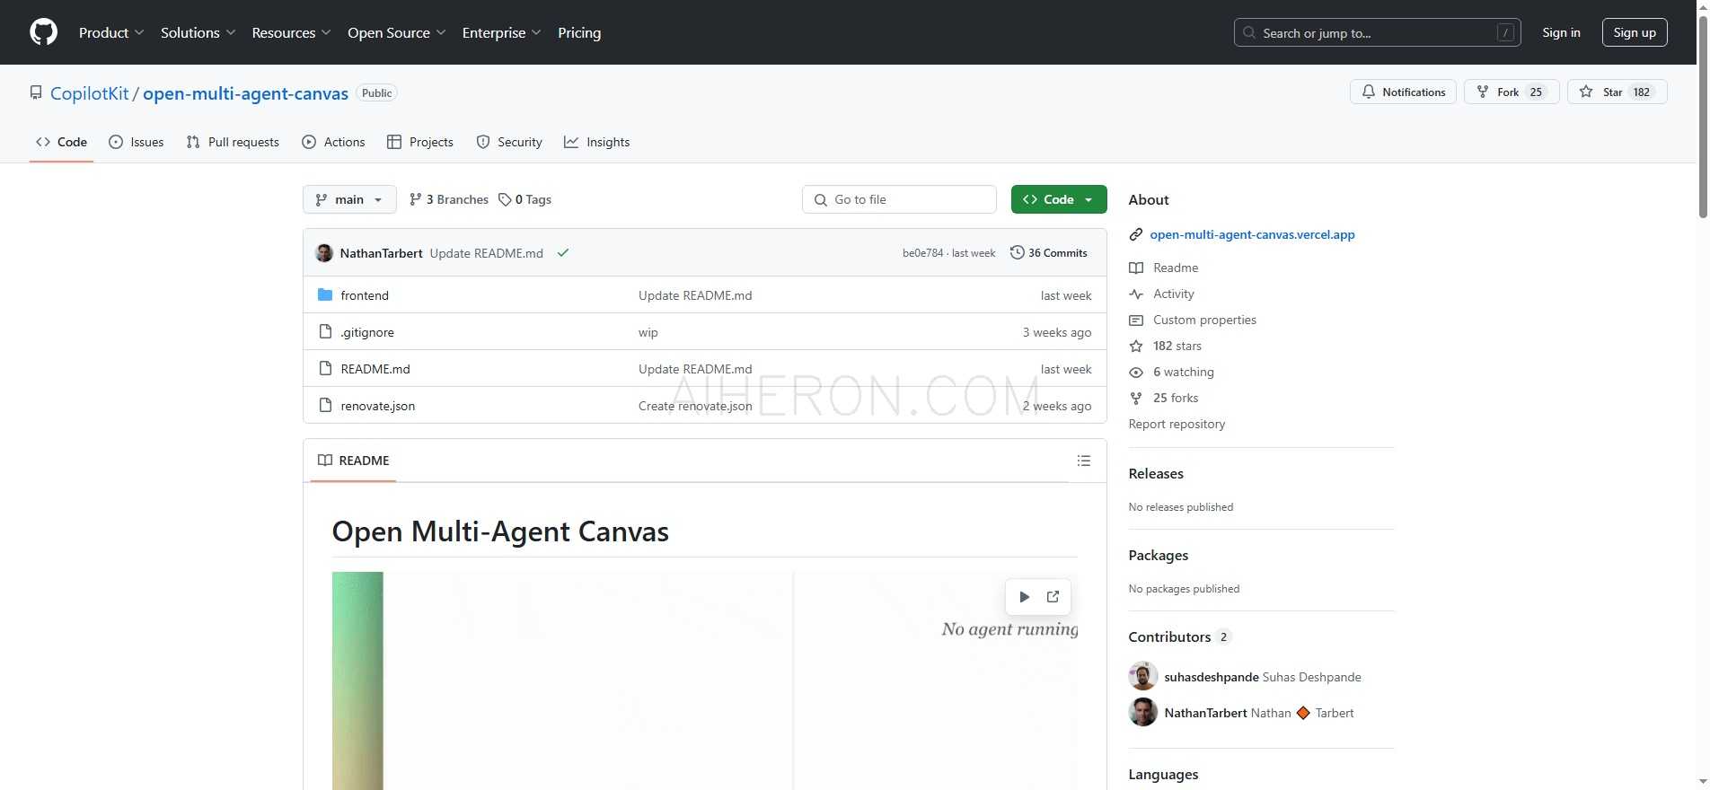The width and height of the screenshot is (1710, 790).
Task: Open the CopilotKit owner link
Action: (x=90, y=93)
